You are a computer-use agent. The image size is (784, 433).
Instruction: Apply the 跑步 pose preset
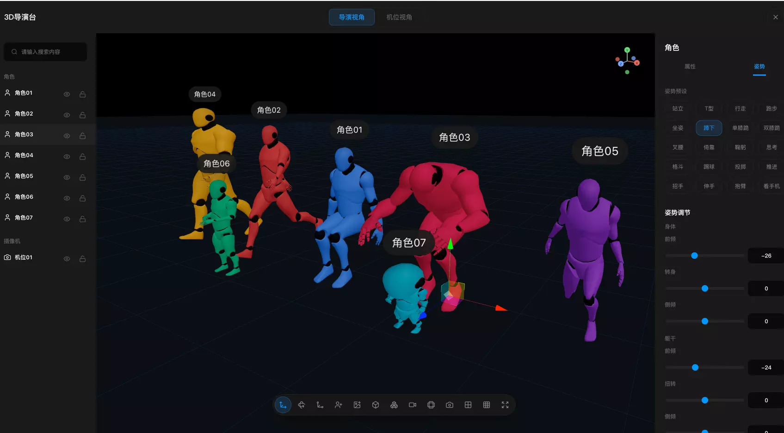[772, 109]
